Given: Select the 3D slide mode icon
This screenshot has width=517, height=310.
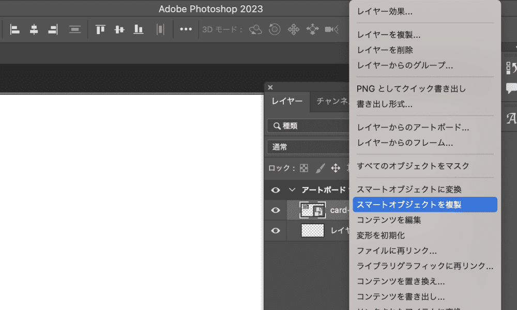Looking at the screenshot, I should coord(312,29).
